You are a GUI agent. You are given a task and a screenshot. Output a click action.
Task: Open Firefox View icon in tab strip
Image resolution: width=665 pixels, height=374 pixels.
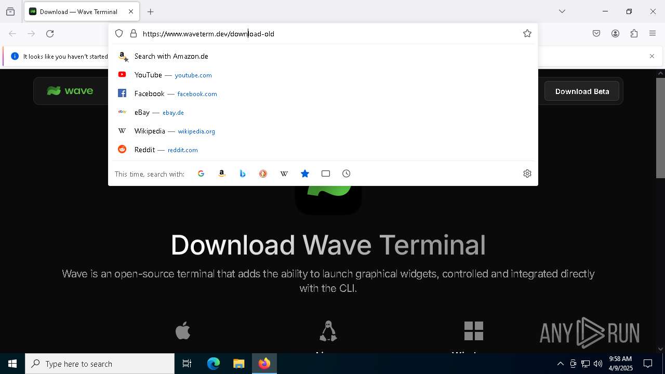click(x=10, y=11)
